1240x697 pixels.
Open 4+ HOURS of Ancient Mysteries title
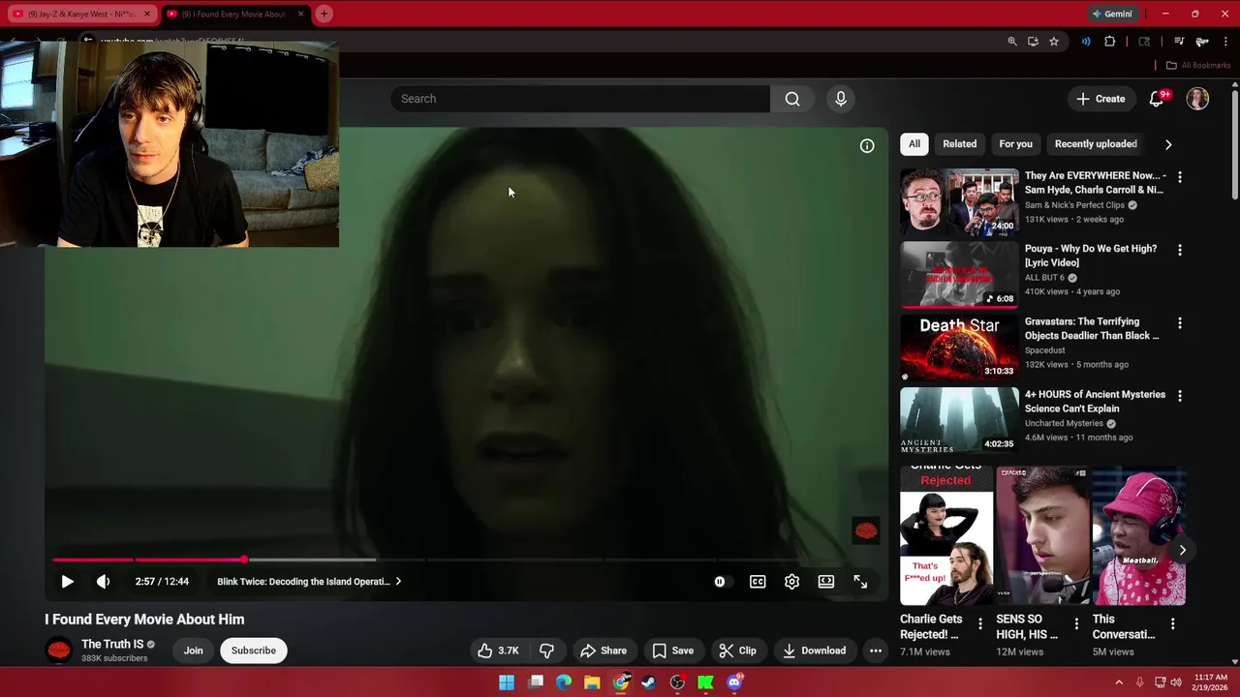[1095, 402]
